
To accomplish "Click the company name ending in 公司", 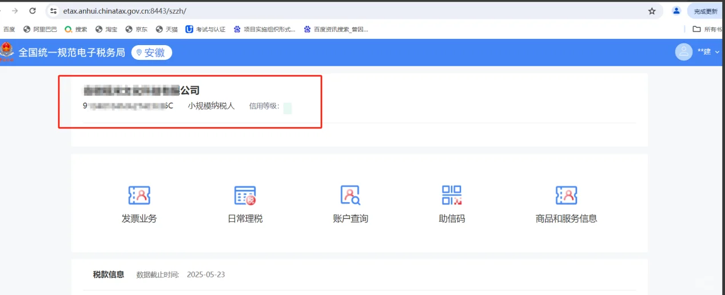I will click(141, 90).
